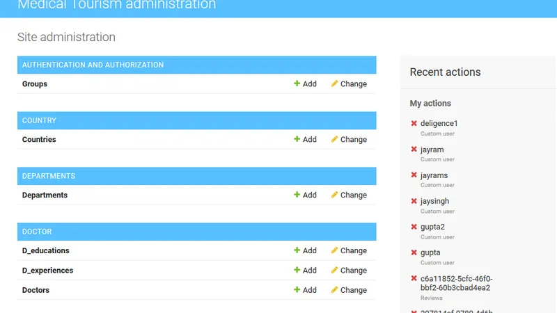
Task: Click the Site administration heading
Action: pos(66,37)
